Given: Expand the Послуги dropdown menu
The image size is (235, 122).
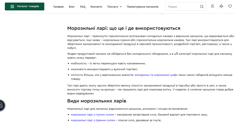Looking at the screenshot, I should (114, 7).
